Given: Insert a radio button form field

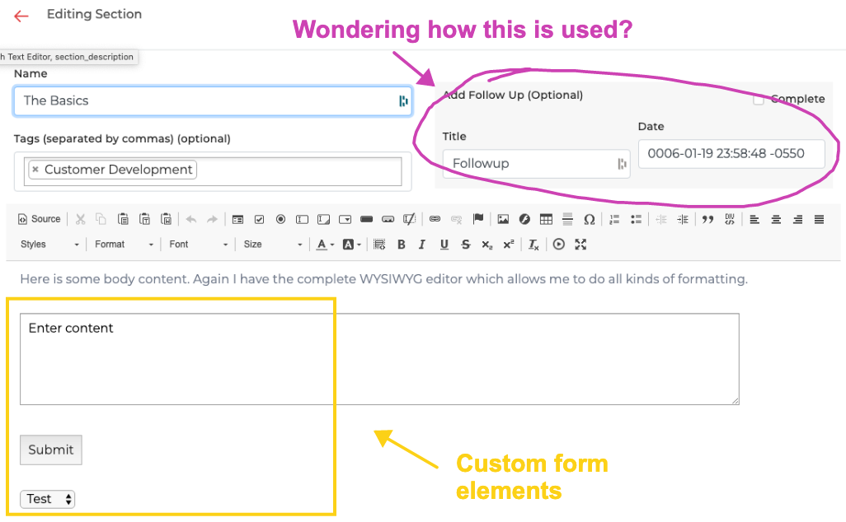Looking at the screenshot, I should click(x=280, y=219).
